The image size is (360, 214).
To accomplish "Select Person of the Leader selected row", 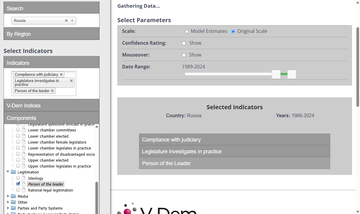I will click(234, 163).
